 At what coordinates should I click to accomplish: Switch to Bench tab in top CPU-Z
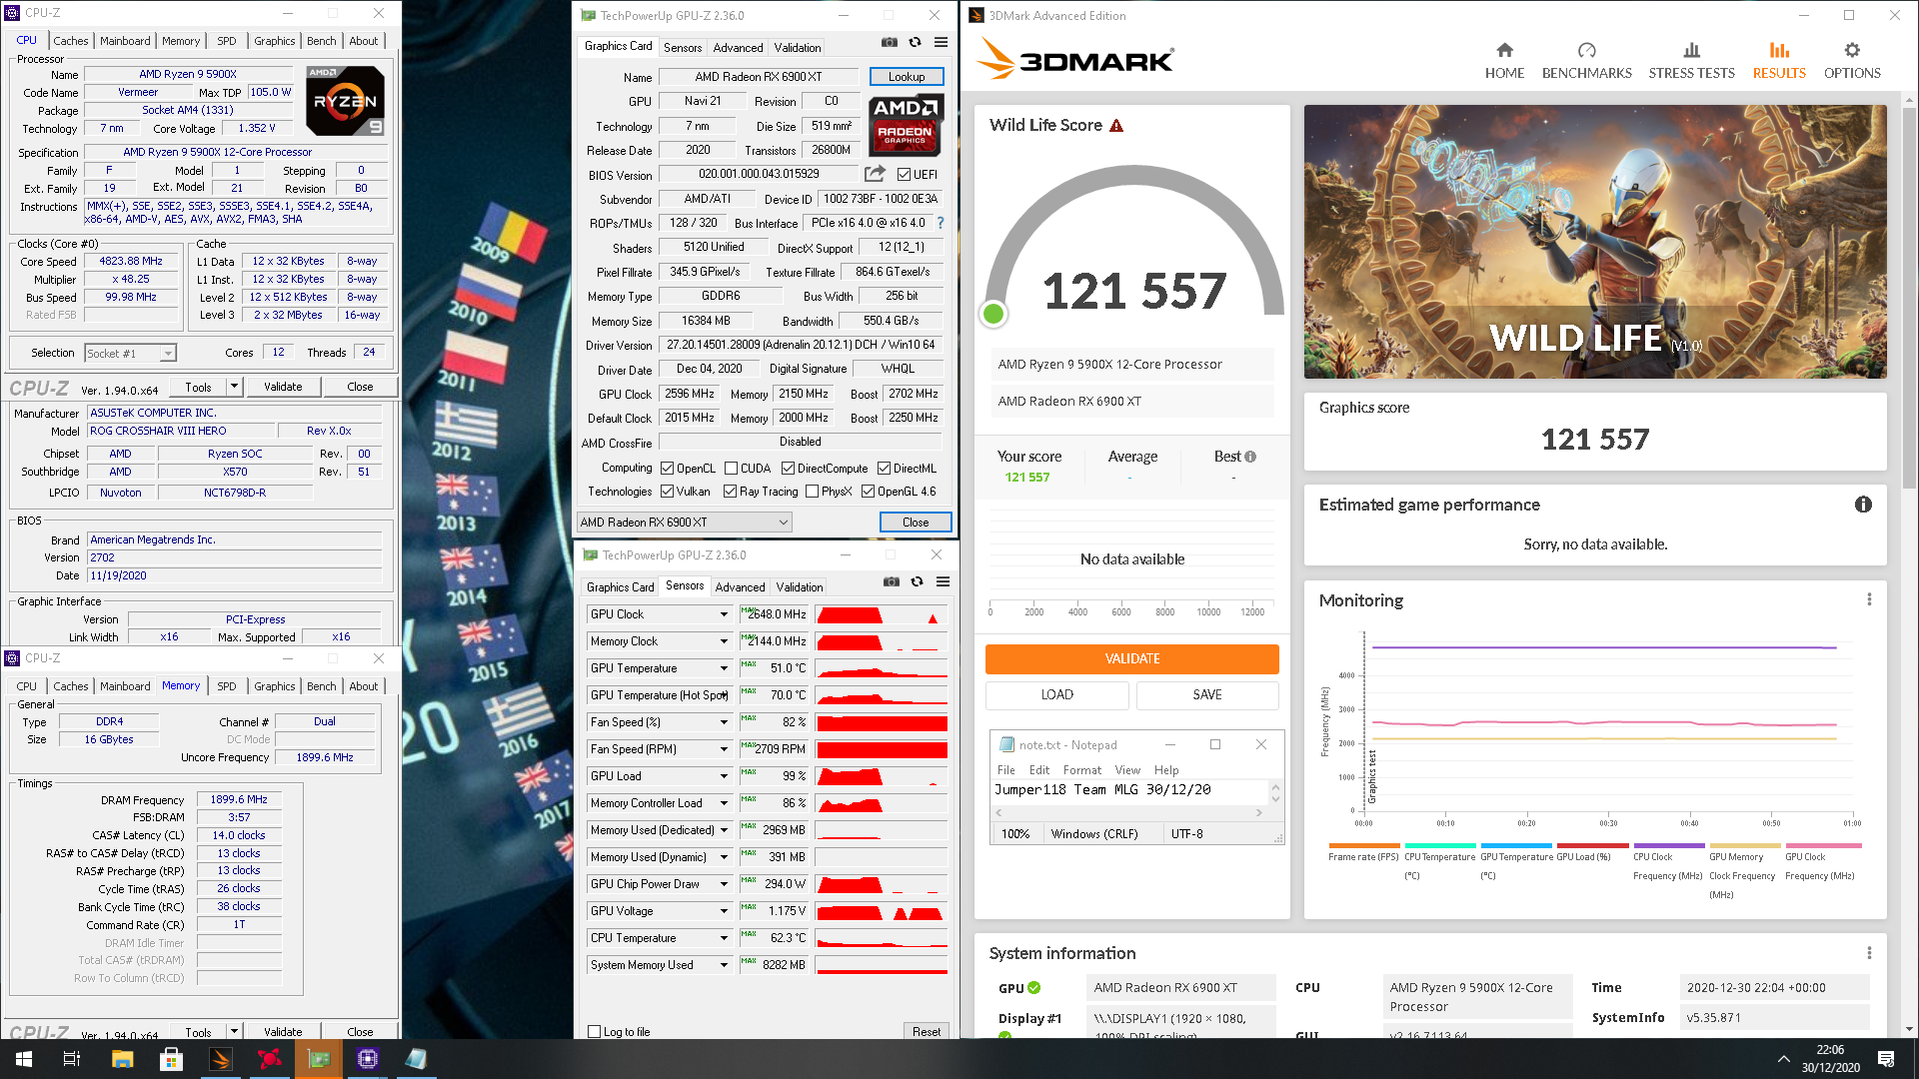click(x=322, y=41)
